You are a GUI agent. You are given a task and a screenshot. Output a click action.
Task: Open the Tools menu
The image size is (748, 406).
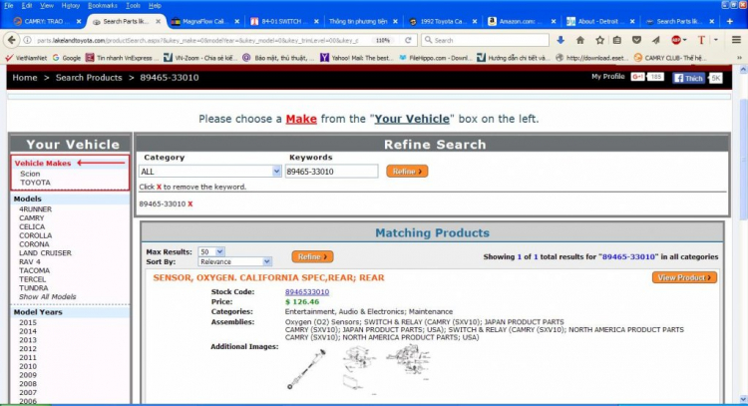click(133, 6)
